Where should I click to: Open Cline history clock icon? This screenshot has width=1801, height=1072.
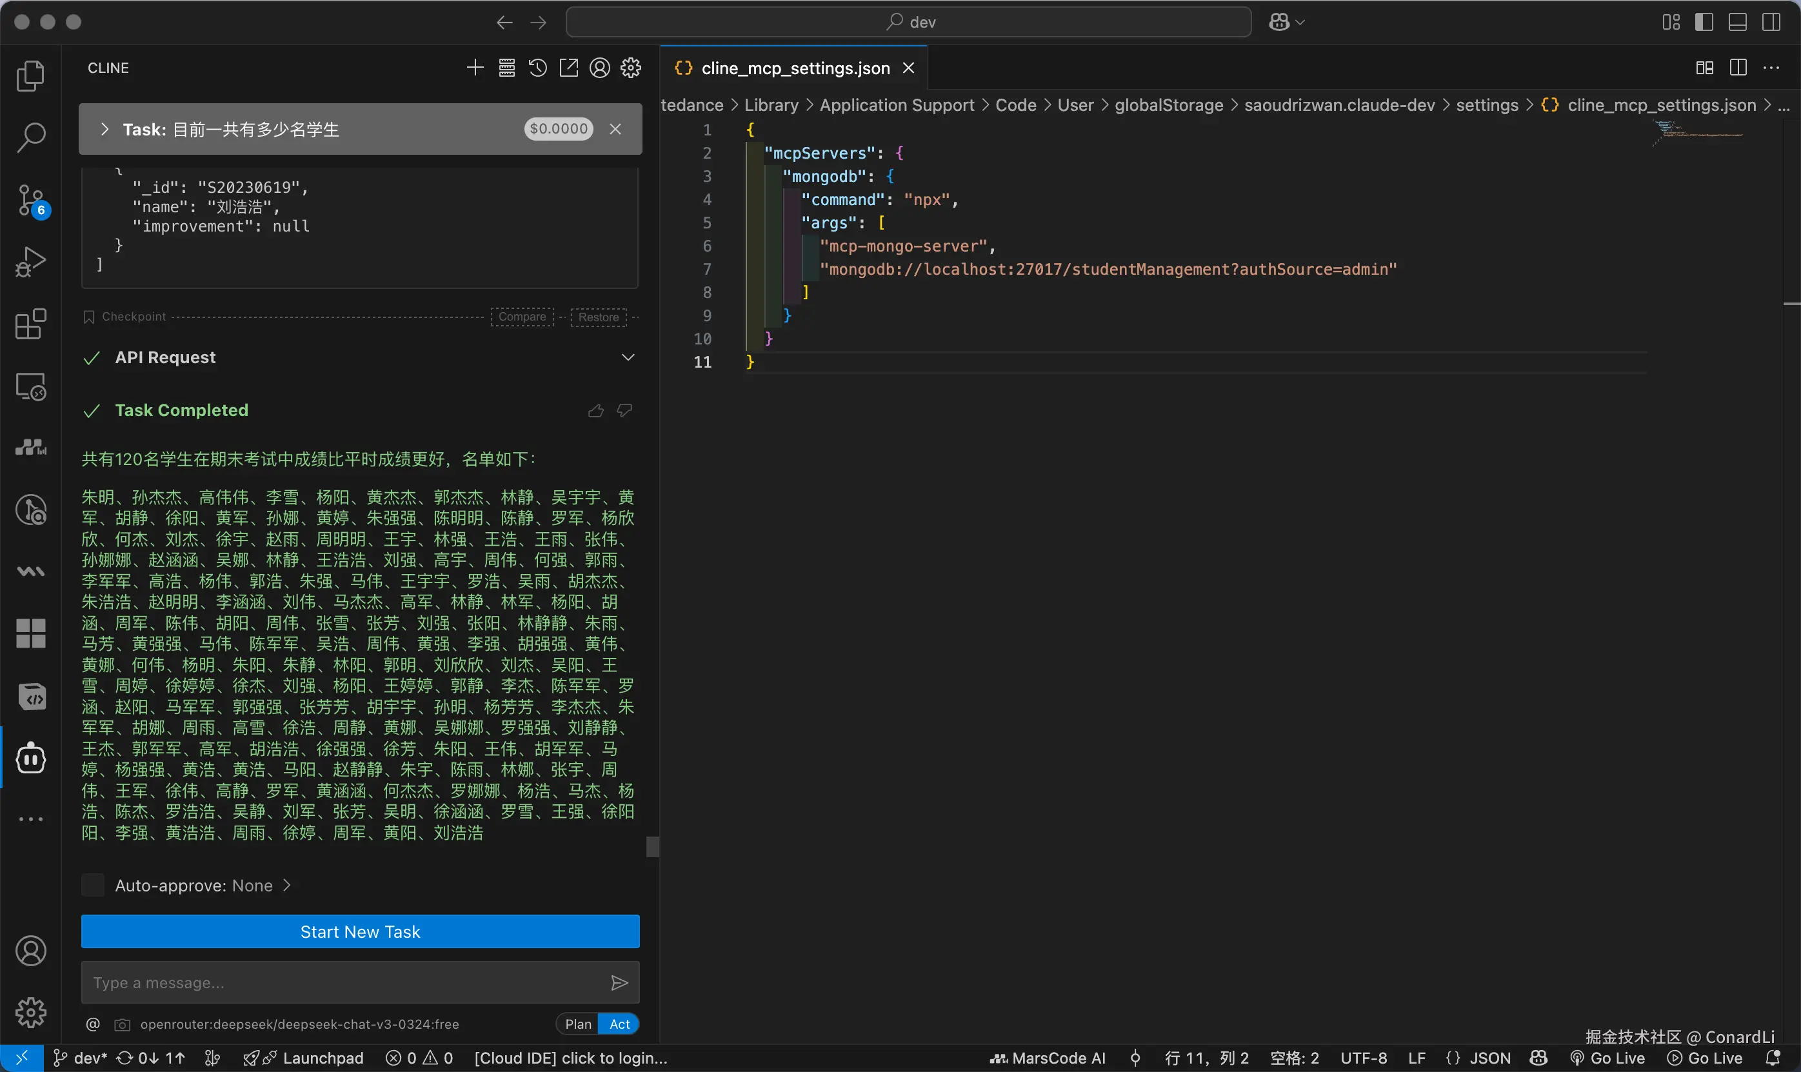(537, 68)
